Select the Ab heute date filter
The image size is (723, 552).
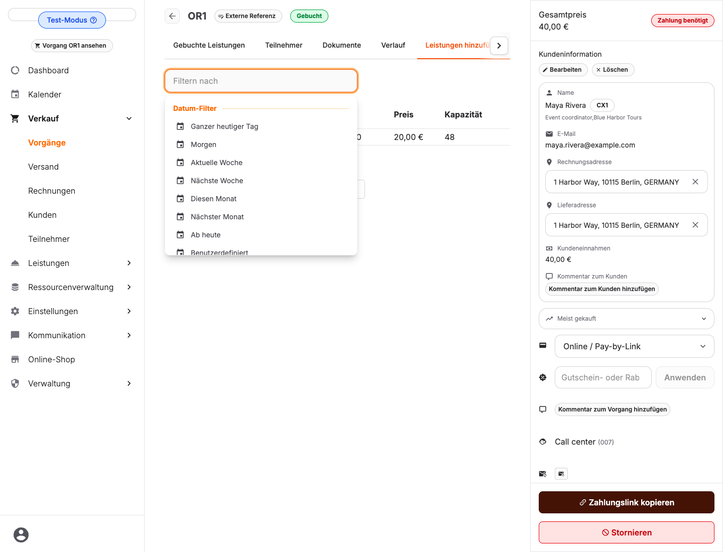click(261, 235)
